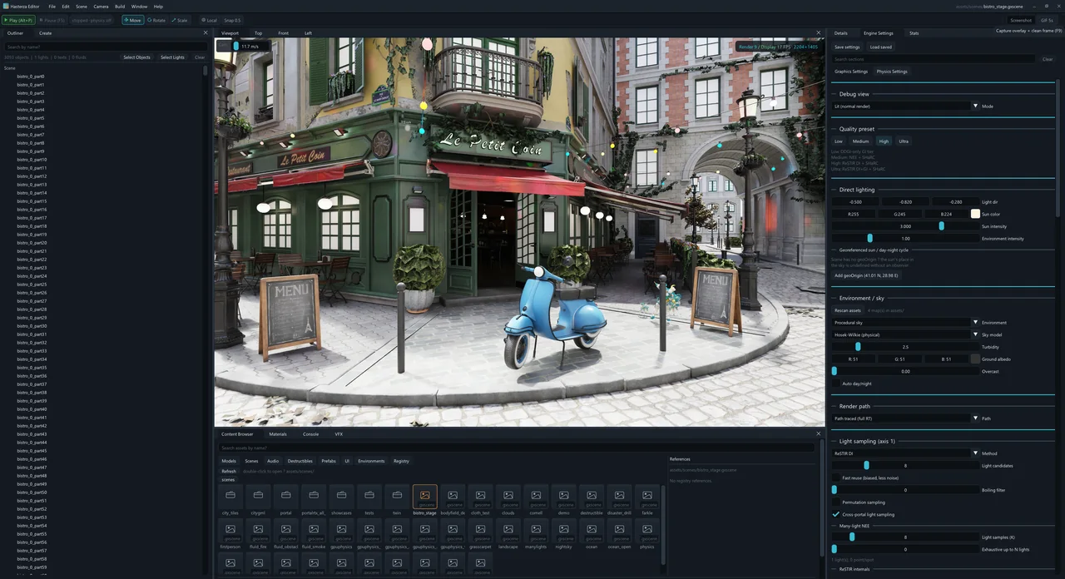Close the Content Browser panel with X
Image resolution: width=1065 pixels, height=579 pixels.
coord(818,434)
